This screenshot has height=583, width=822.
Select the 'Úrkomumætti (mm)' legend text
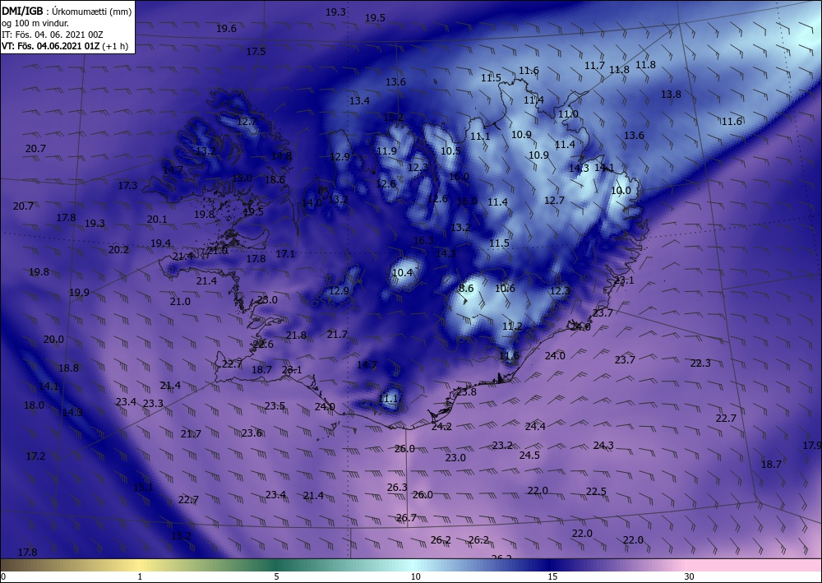(x=92, y=12)
